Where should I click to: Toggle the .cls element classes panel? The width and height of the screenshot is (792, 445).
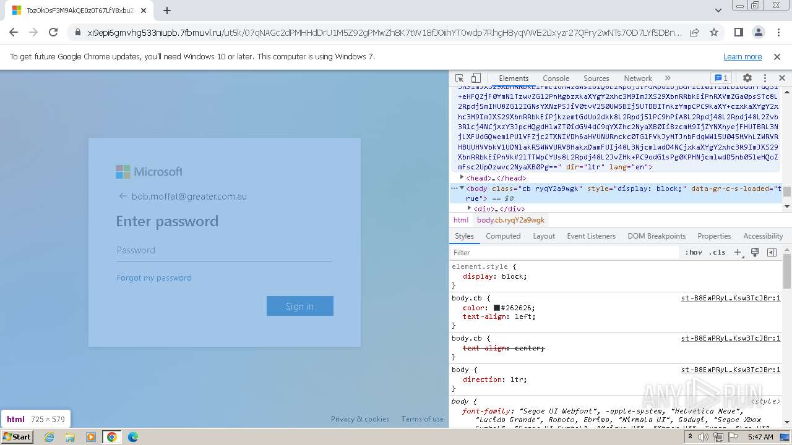click(x=717, y=252)
